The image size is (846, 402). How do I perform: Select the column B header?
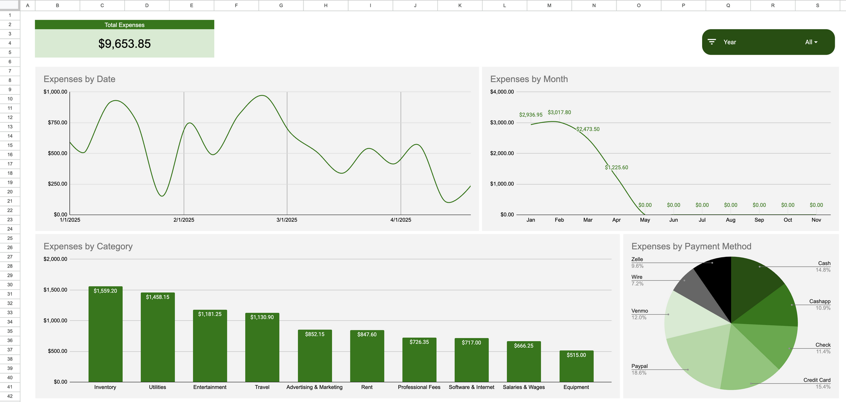pyautogui.click(x=57, y=5)
